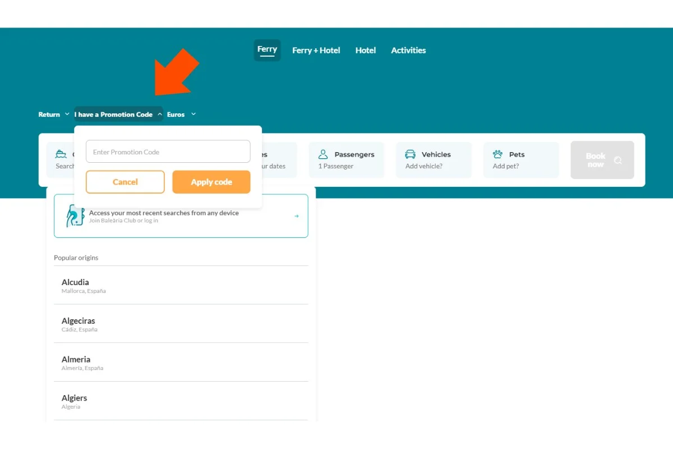
Task: Cancel the promotion code entry
Action: pyautogui.click(x=125, y=182)
